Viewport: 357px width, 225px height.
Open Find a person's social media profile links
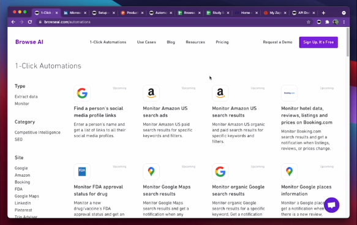[x=99, y=112]
